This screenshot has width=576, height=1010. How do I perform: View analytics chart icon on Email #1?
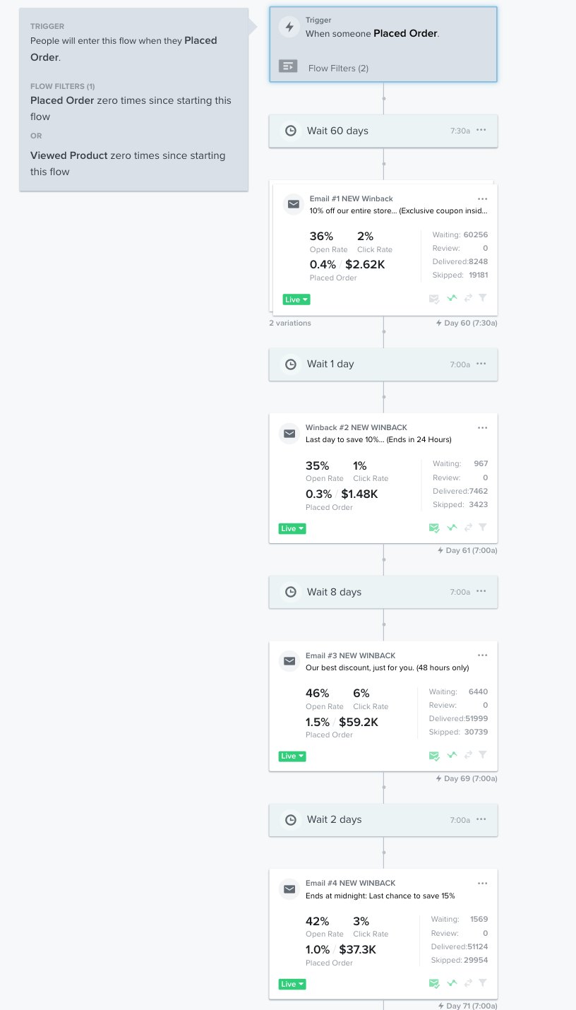[x=452, y=298]
